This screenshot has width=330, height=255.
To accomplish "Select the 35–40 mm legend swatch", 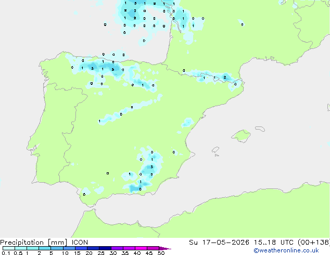I will click(129, 248).
